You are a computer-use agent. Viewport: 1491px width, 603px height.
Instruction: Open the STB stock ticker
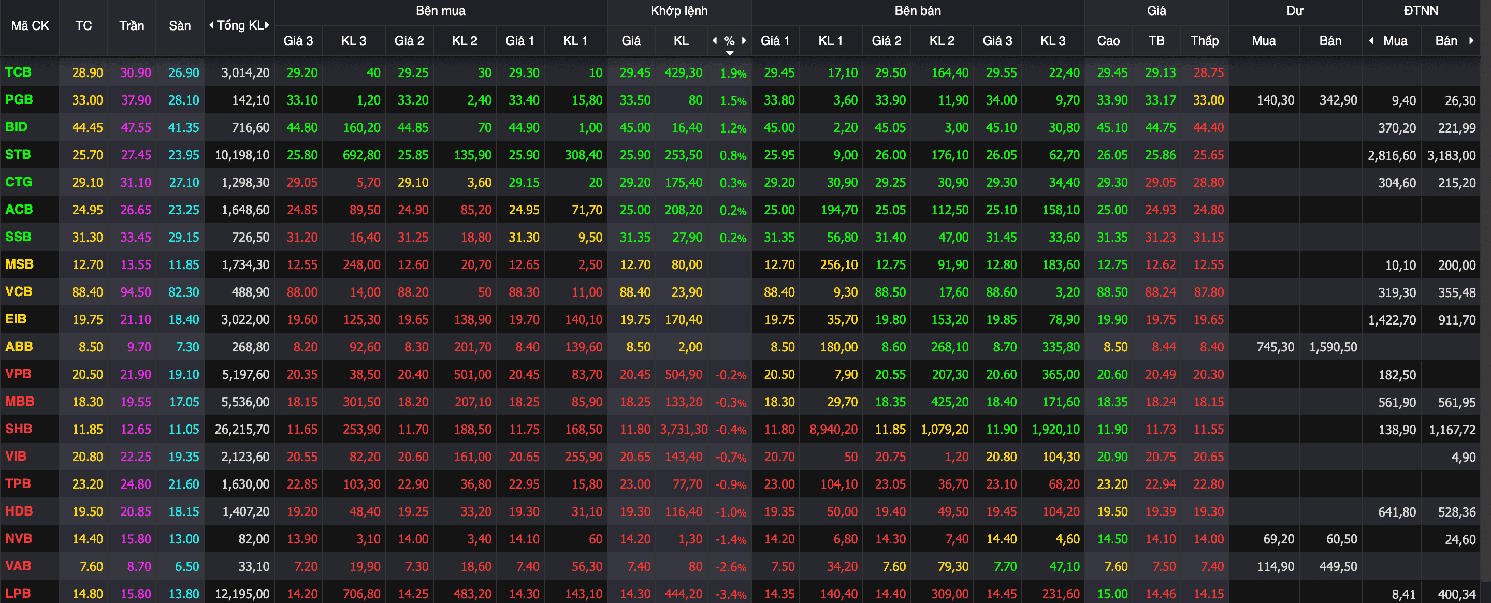[x=18, y=155]
